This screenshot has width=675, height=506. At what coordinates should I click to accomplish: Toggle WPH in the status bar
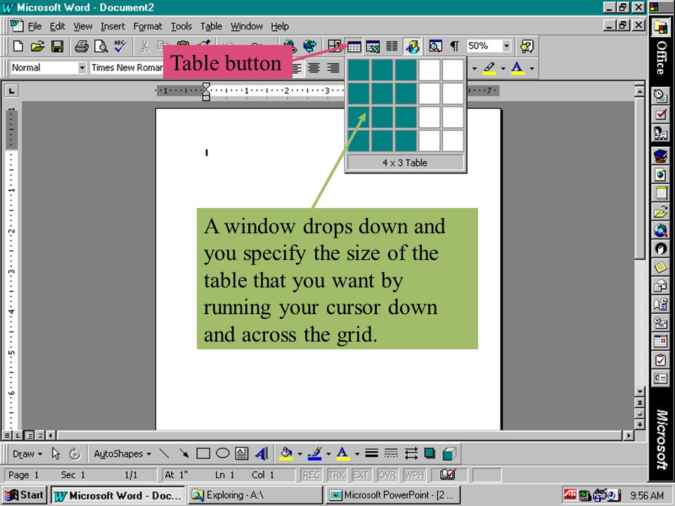[414, 475]
